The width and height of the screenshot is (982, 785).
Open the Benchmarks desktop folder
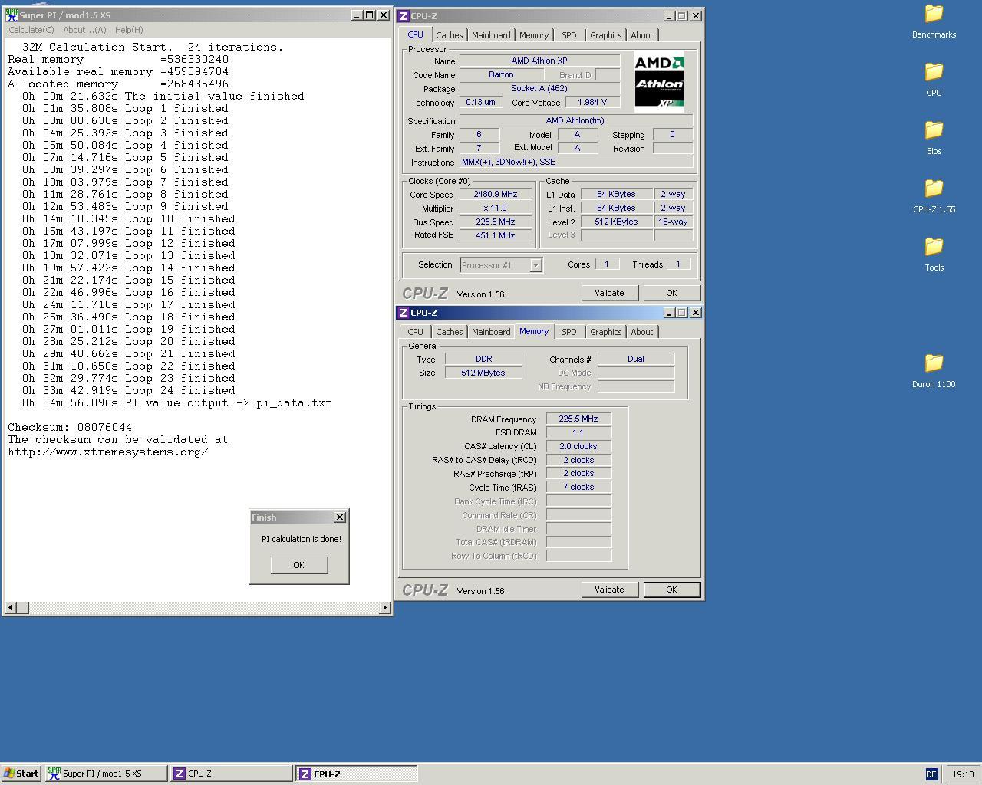point(934,21)
